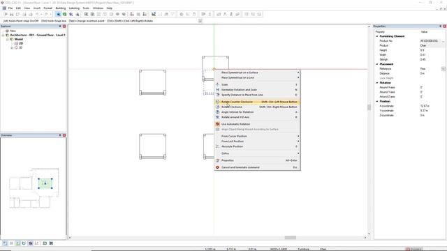Collapse the Rotation property group
The width and height of the screenshot is (447, 251).
coord(377,83)
